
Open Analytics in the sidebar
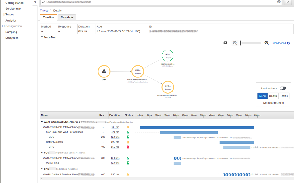[11, 20]
